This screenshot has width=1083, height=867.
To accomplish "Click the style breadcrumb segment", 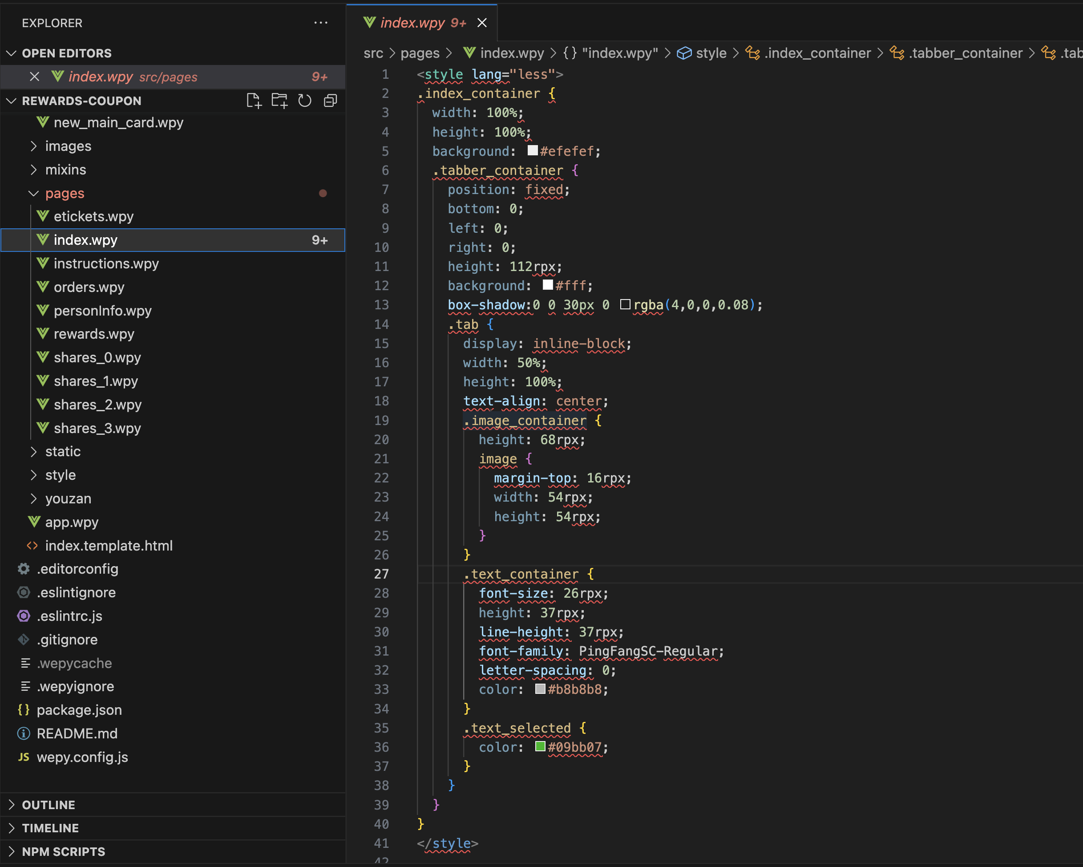I will coord(702,53).
